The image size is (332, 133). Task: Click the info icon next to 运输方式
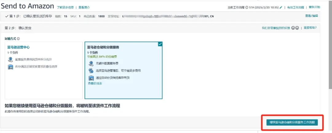pos(18,39)
